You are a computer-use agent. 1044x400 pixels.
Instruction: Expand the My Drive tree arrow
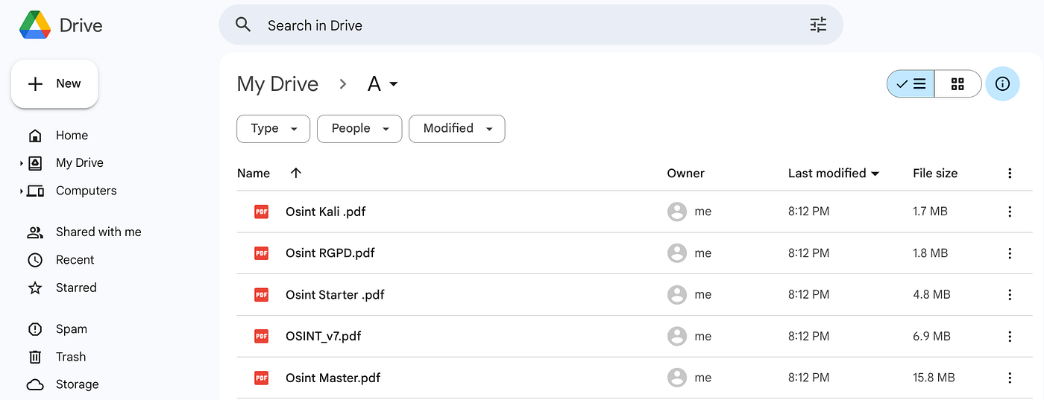22,163
